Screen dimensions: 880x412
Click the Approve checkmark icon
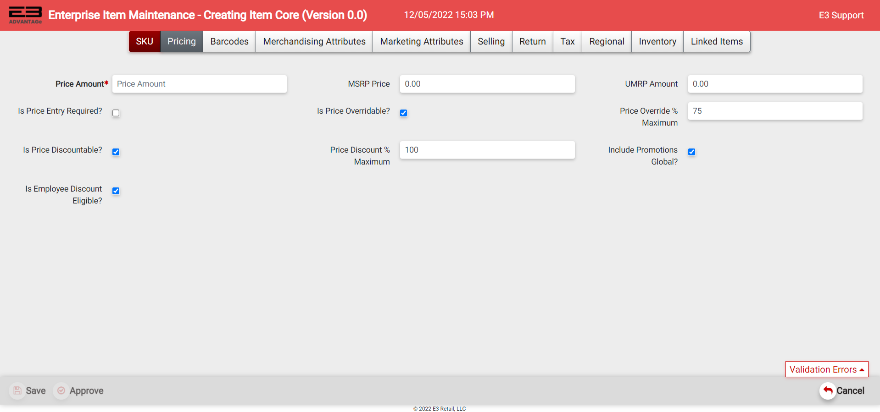click(x=61, y=390)
